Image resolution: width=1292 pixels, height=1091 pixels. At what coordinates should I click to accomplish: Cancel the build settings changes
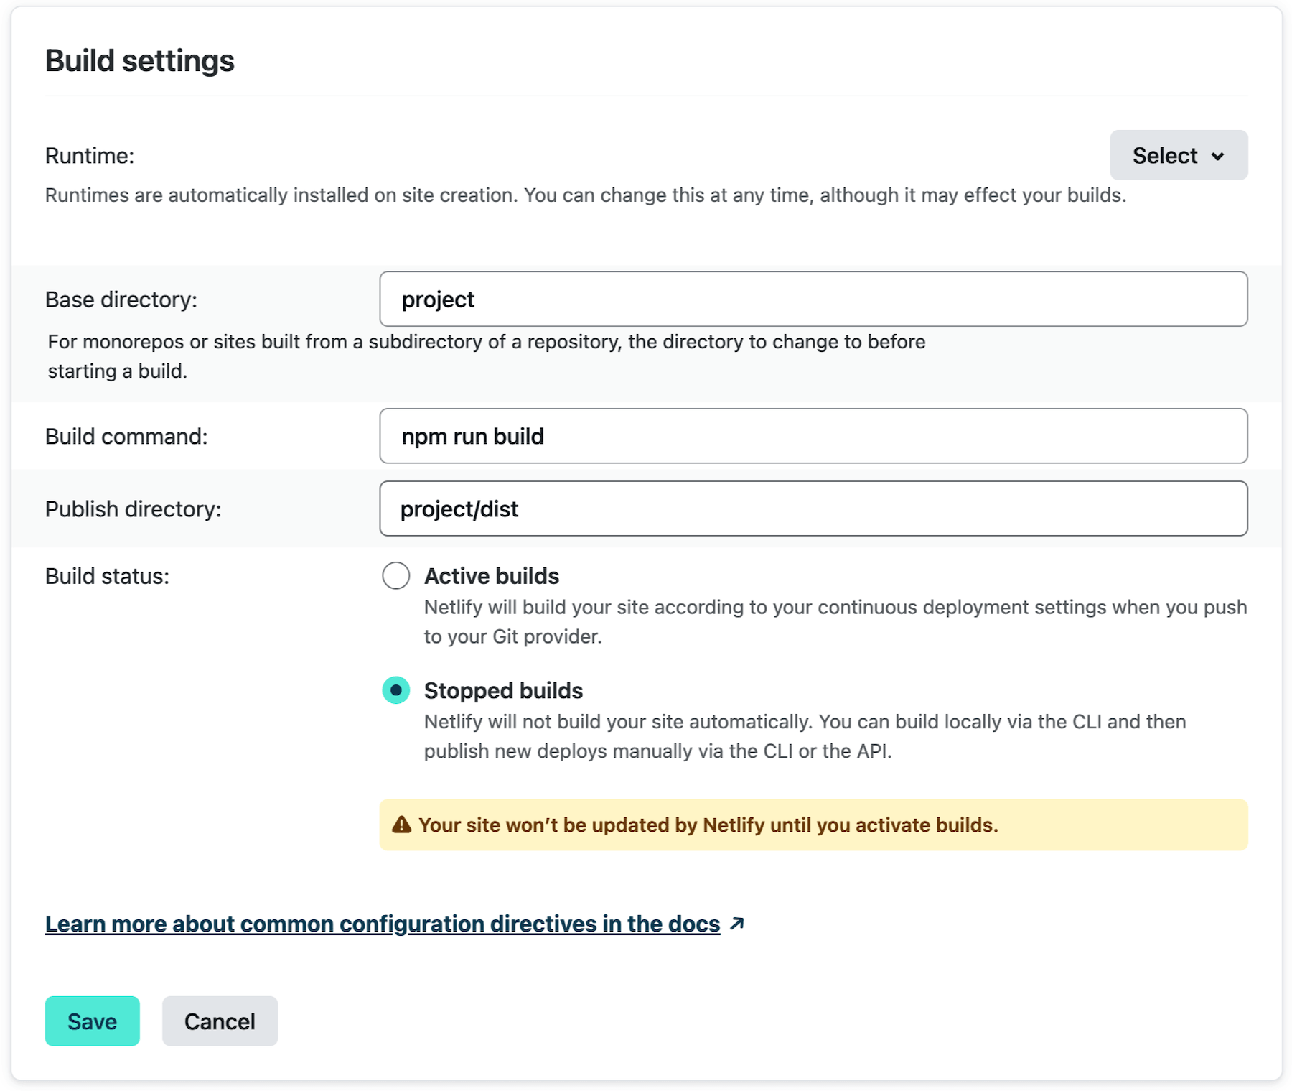coord(220,1021)
